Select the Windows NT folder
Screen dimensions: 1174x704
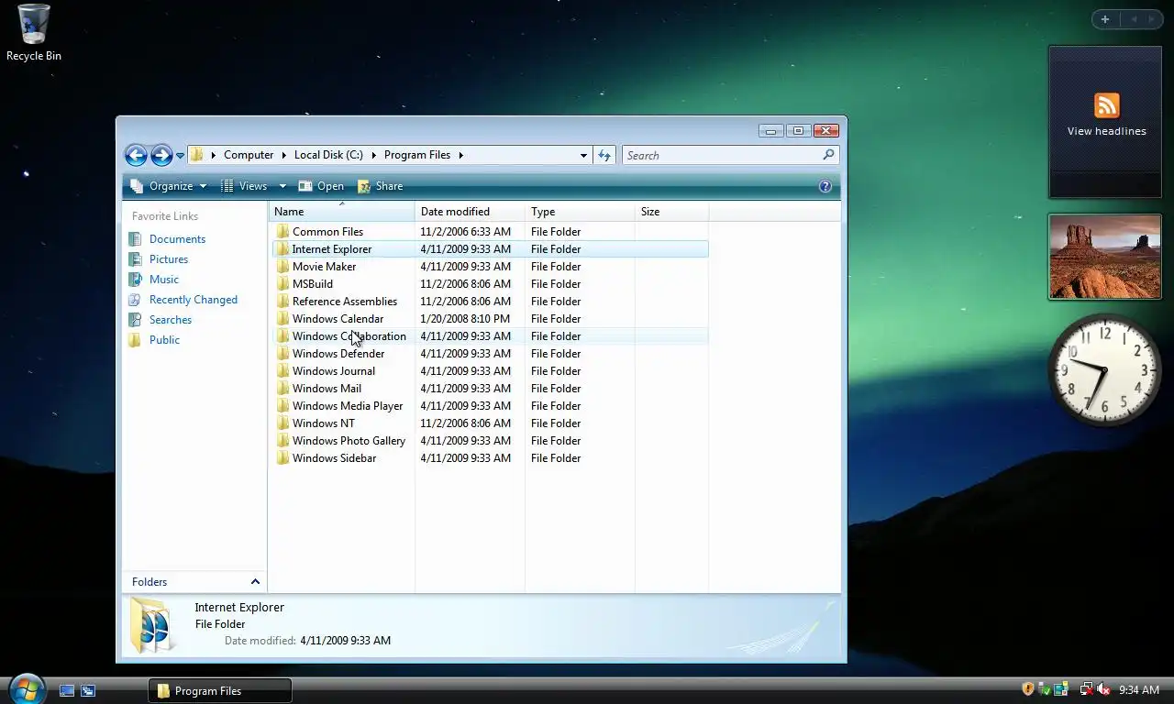(323, 423)
